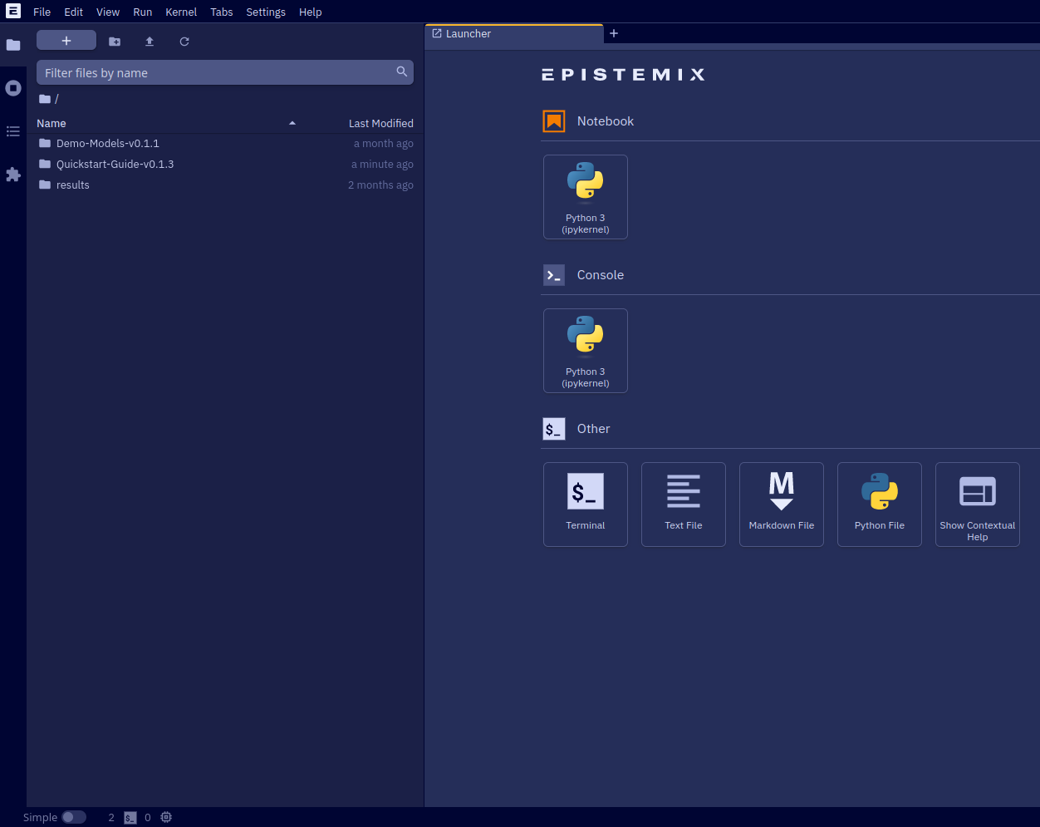Open a new Terminal from launcher
The image size is (1040, 827).
pos(586,505)
